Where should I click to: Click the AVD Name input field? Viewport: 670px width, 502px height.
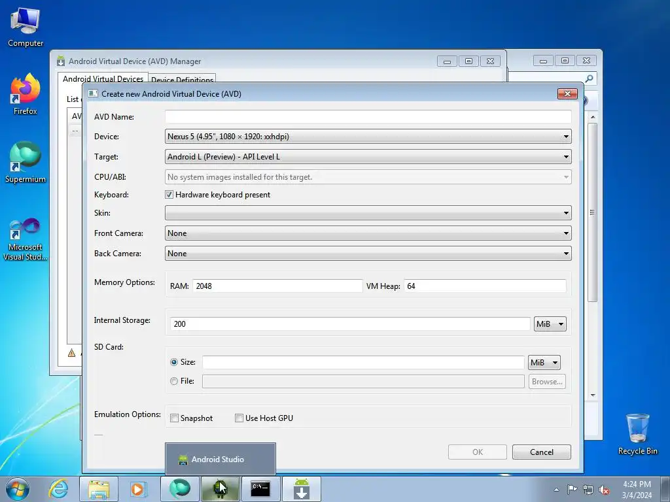point(368,116)
